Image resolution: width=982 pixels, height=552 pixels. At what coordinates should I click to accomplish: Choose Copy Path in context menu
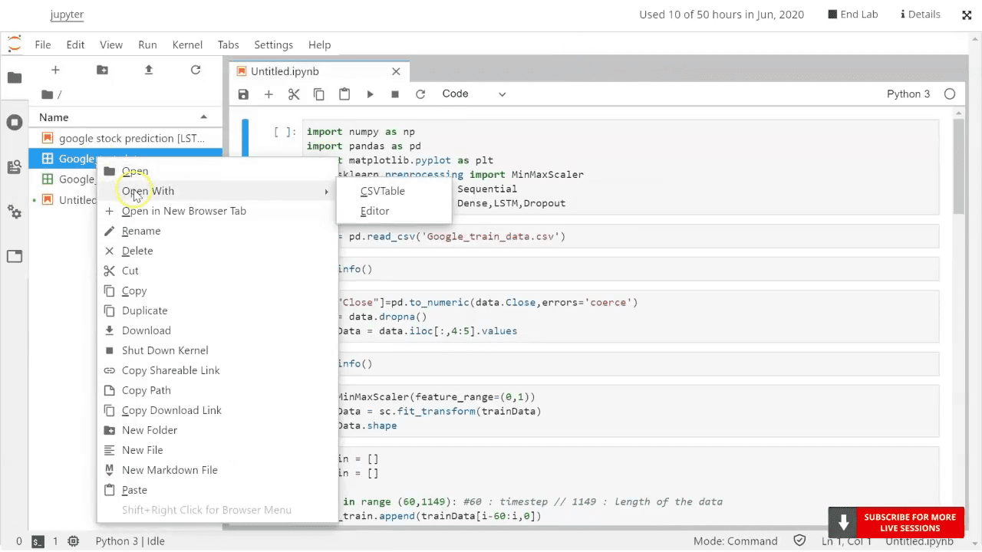click(217, 390)
